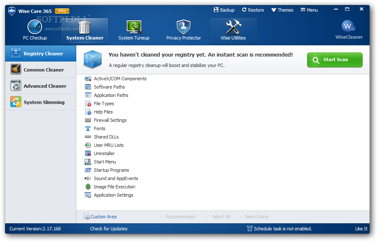The image size is (378, 242).
Task: Select 'ActiveX/COM Components' list entry
Action: (x=120, y=79)
